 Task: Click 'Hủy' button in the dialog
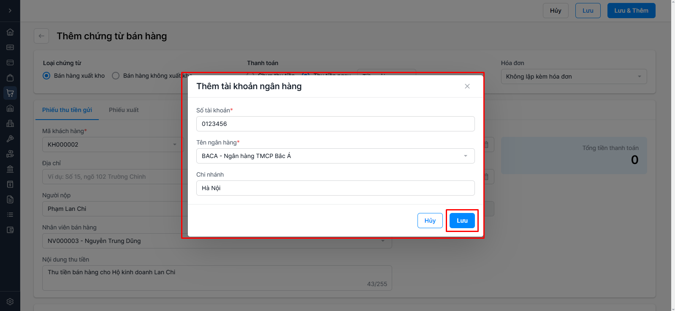pyautogui.click(x=430, y=221)
